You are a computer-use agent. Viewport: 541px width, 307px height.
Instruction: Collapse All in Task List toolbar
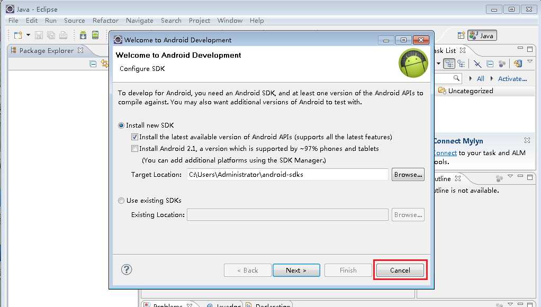(x=490, y=64)
